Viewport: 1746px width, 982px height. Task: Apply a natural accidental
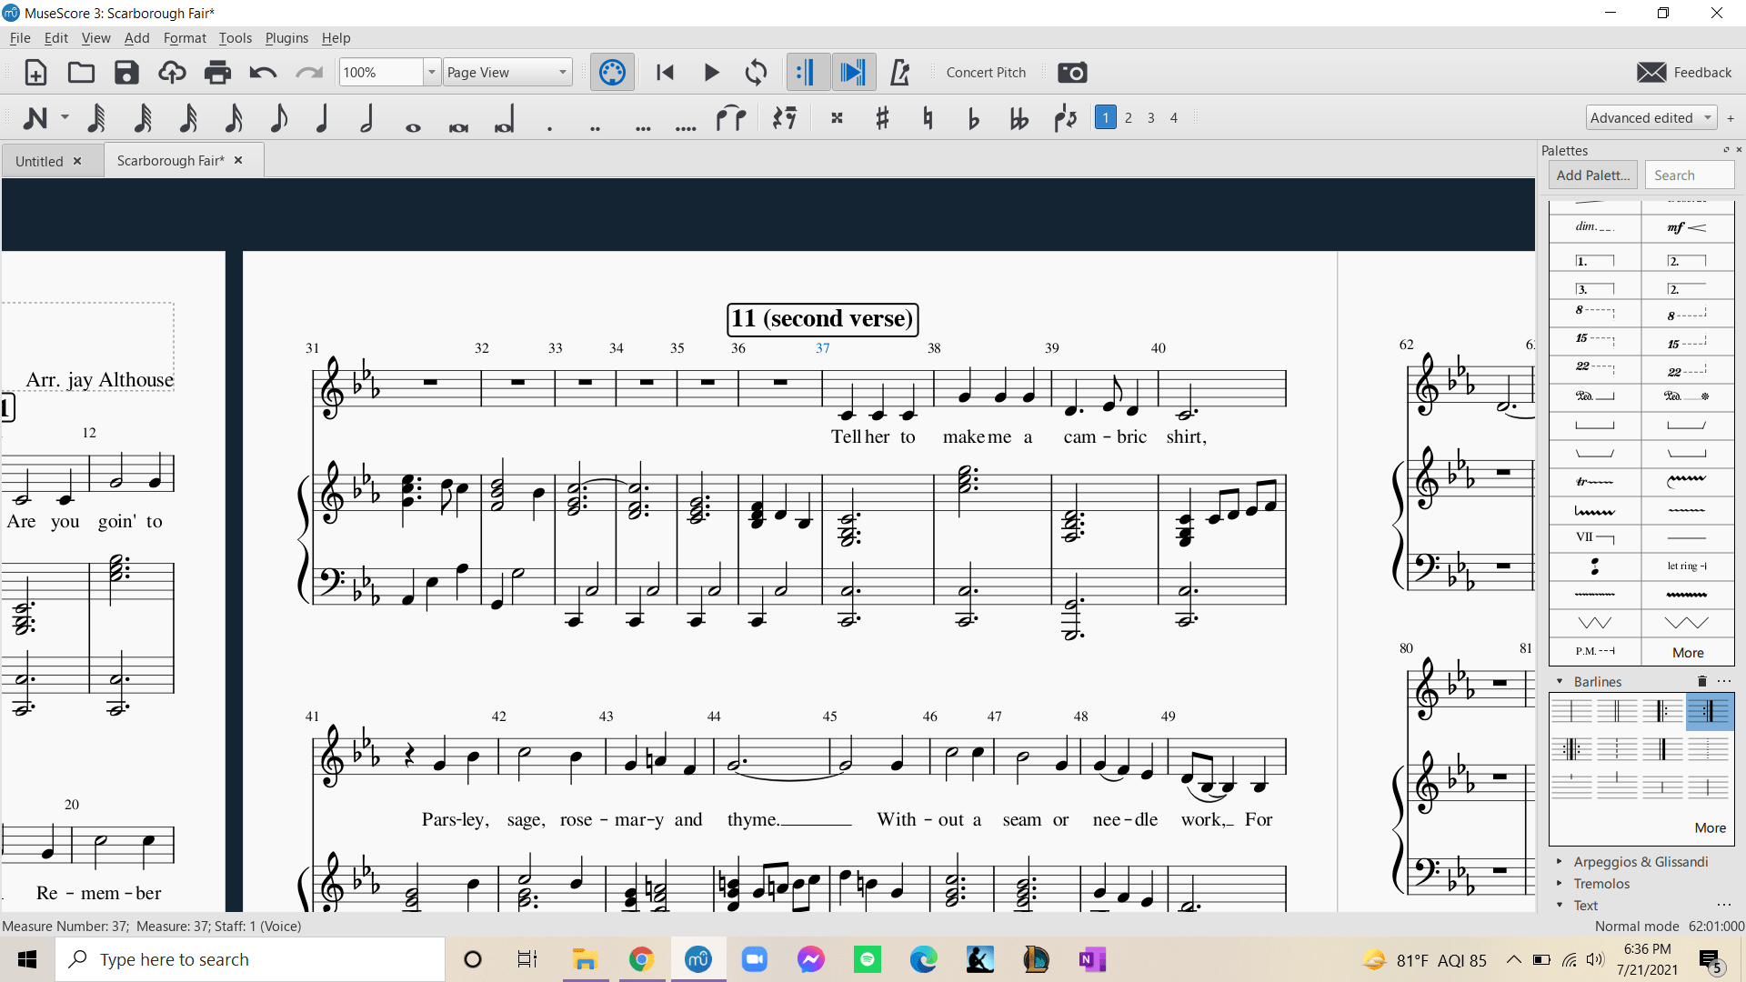928,118
